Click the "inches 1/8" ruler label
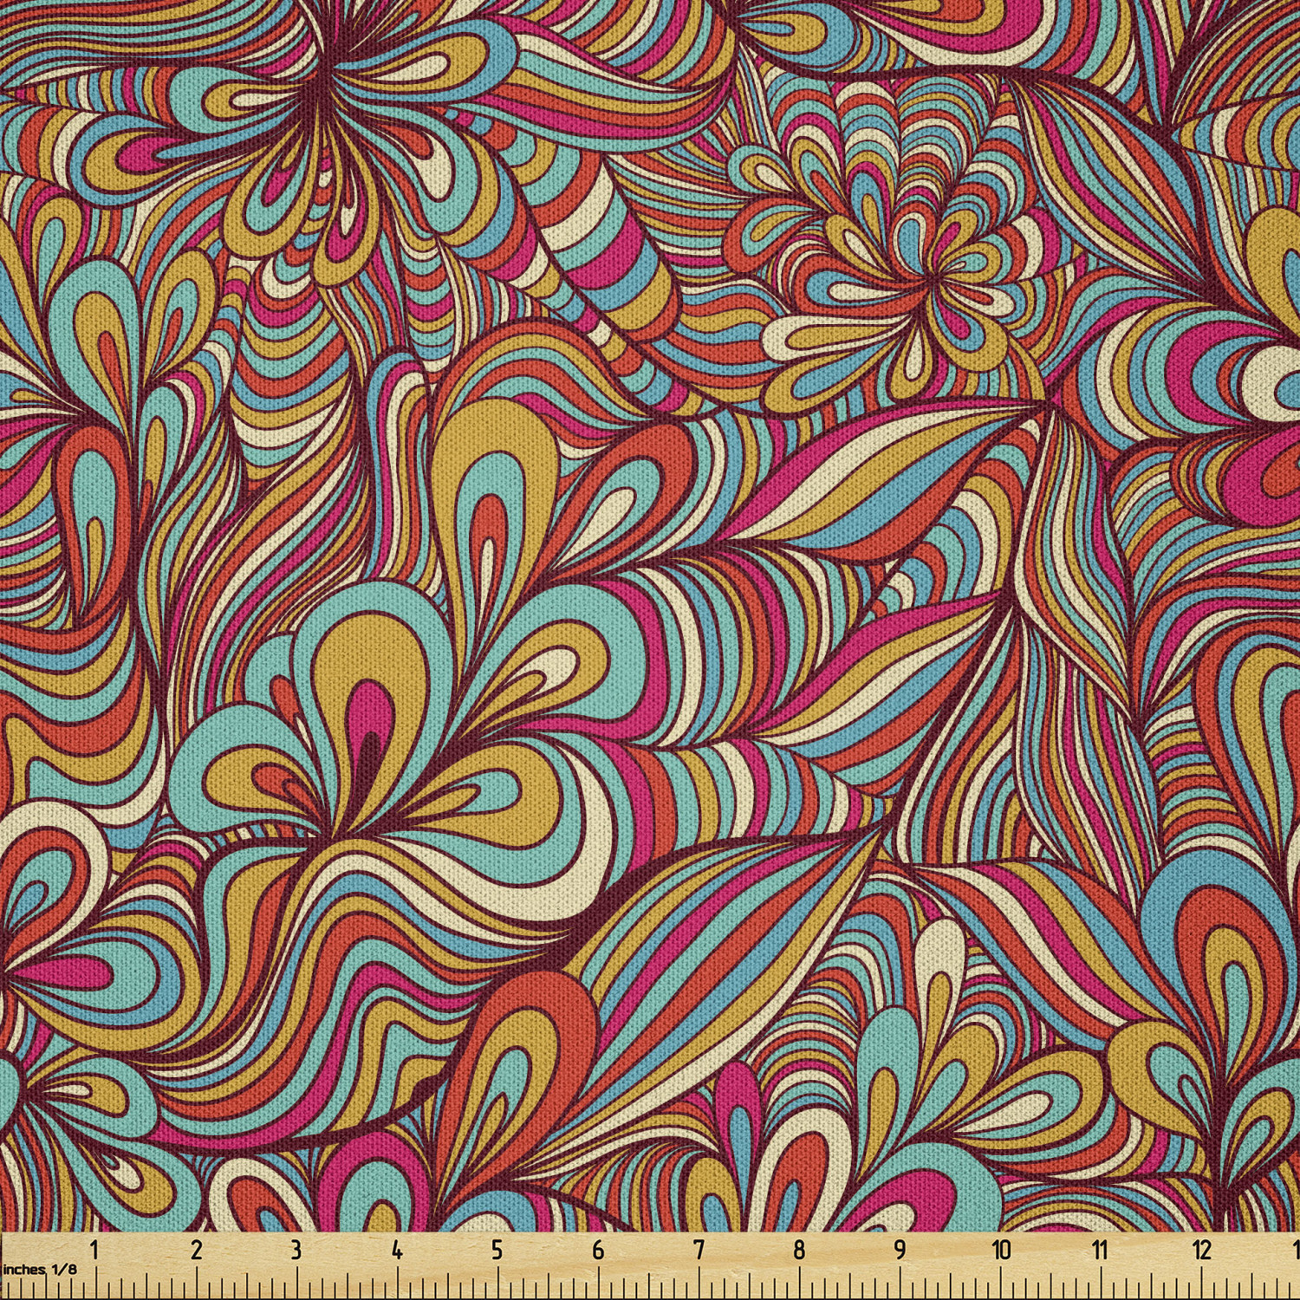The height and width of the screenshot is (1300, 1300). click(40, 1270)
